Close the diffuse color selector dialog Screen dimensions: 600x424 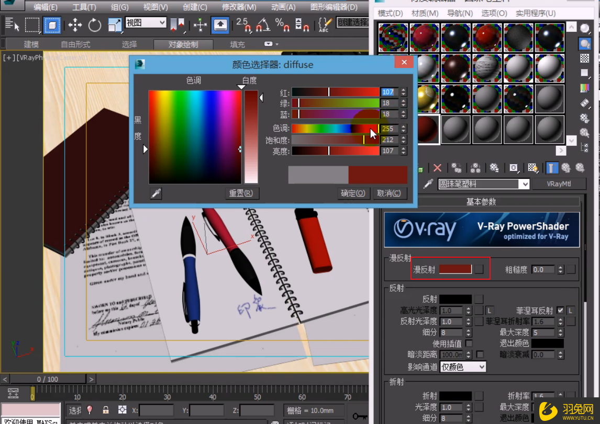[404, 62]
